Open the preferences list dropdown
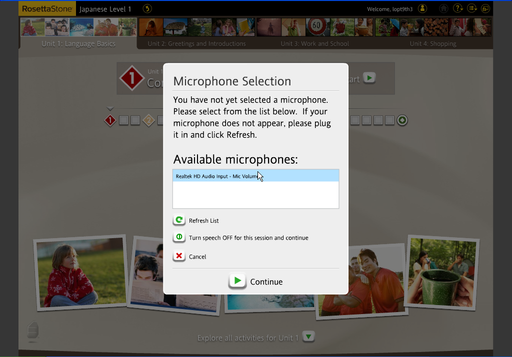This screenshot has height=357, width=512. (471, 8)
